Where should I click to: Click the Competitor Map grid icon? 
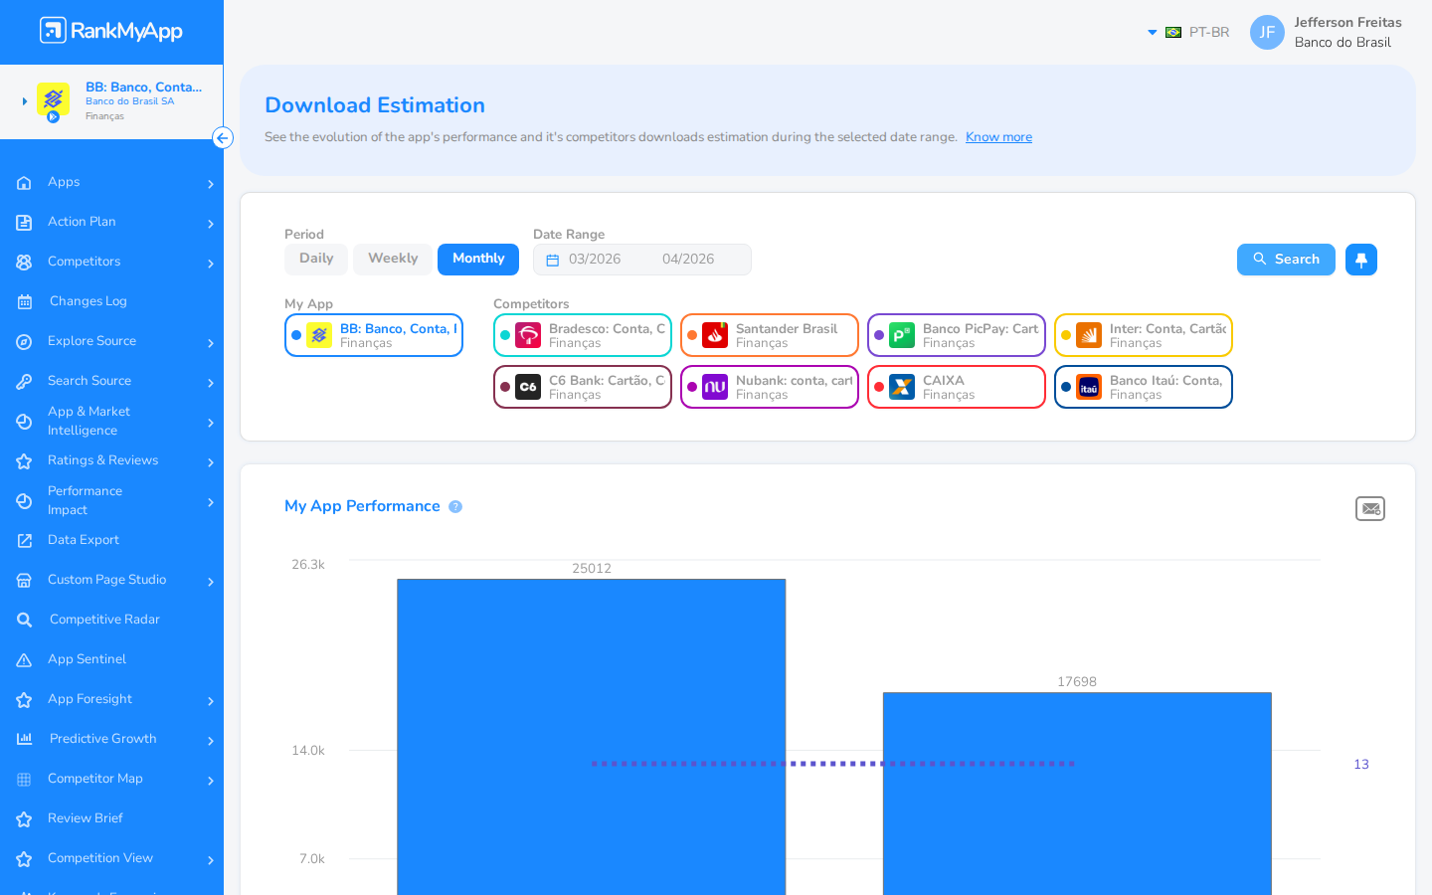point(24,780)
